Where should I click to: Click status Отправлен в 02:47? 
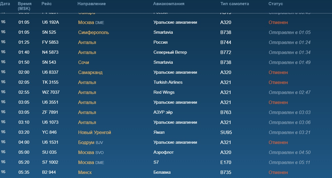pos(290,92)
